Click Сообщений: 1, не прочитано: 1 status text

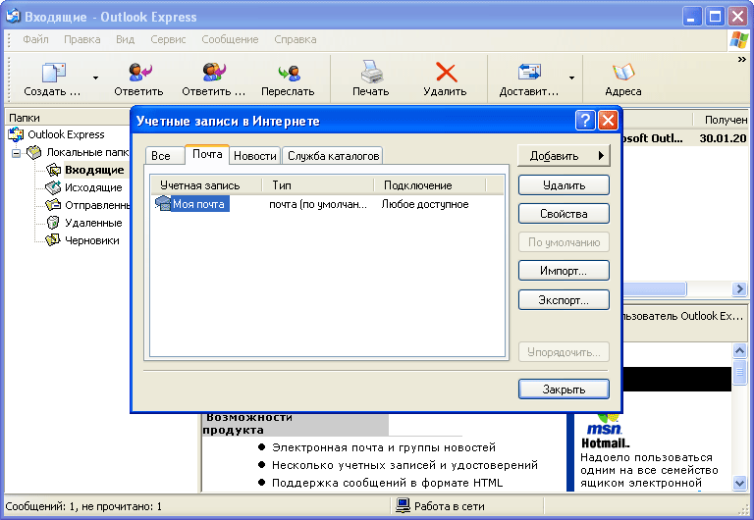pos(83,506)
